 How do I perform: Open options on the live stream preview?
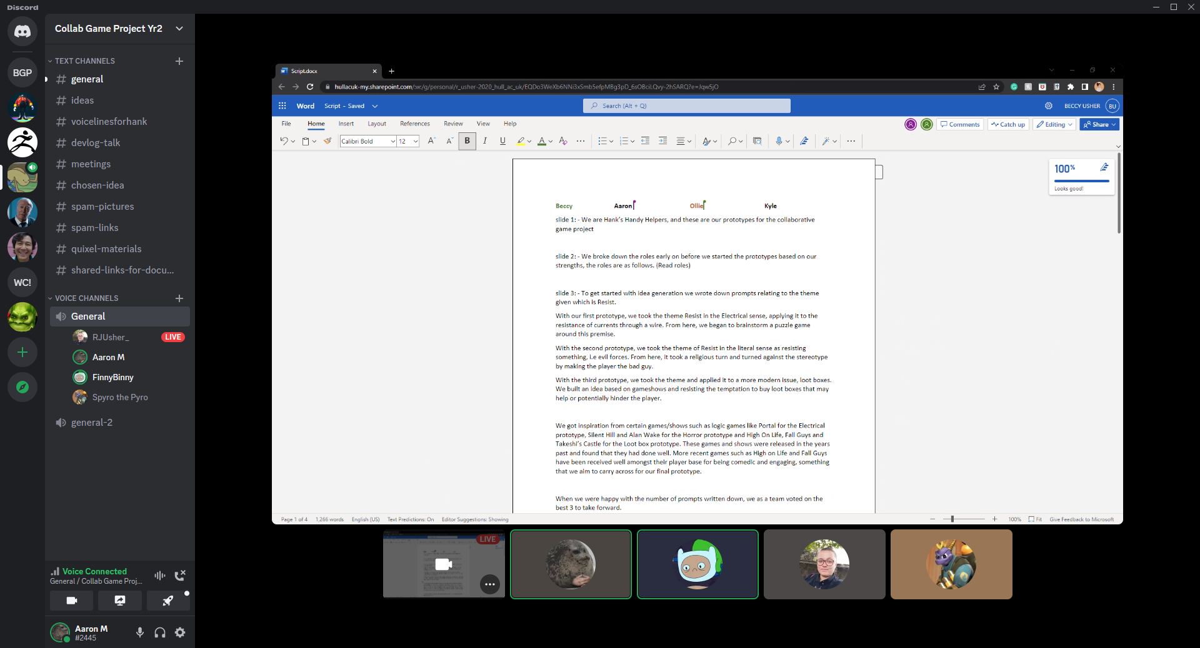(x=489, y=584)
